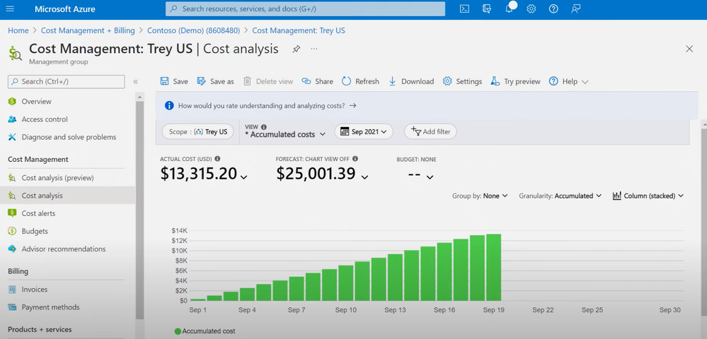Open Cost alerts in the sidebar menu
707x339 pixels.
pyautogui.click(x=38, y=213)
